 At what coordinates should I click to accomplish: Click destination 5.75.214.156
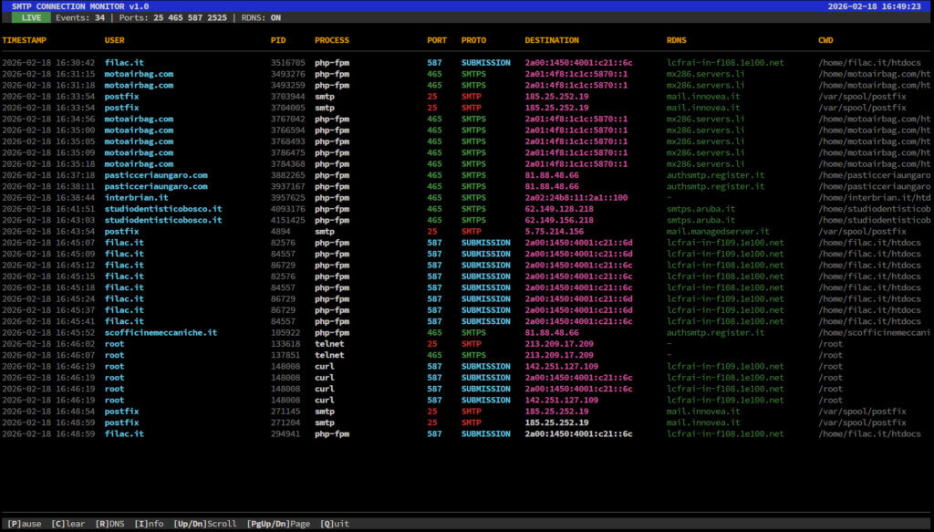pos(554,232)
